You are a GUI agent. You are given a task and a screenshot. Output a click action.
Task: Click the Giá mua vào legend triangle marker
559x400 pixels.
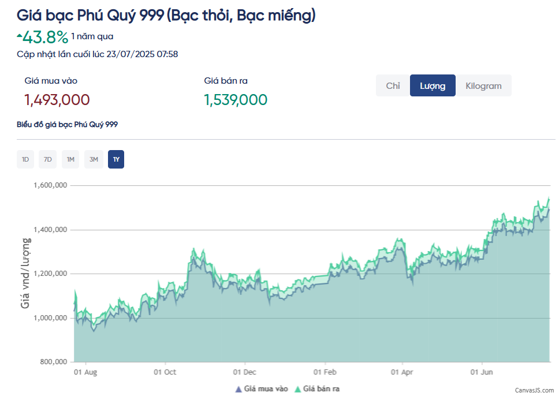(x=238, y=389)
